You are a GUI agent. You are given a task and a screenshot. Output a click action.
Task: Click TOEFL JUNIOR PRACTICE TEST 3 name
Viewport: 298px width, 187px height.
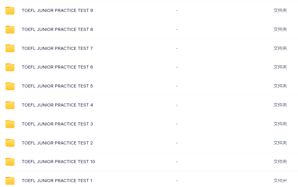point(57,124)
